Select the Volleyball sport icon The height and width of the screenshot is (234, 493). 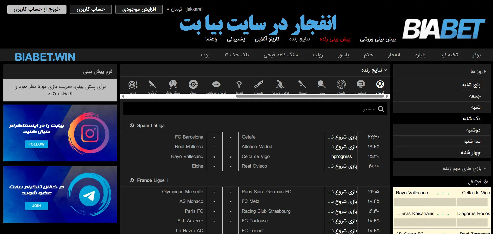pos(341,84)
